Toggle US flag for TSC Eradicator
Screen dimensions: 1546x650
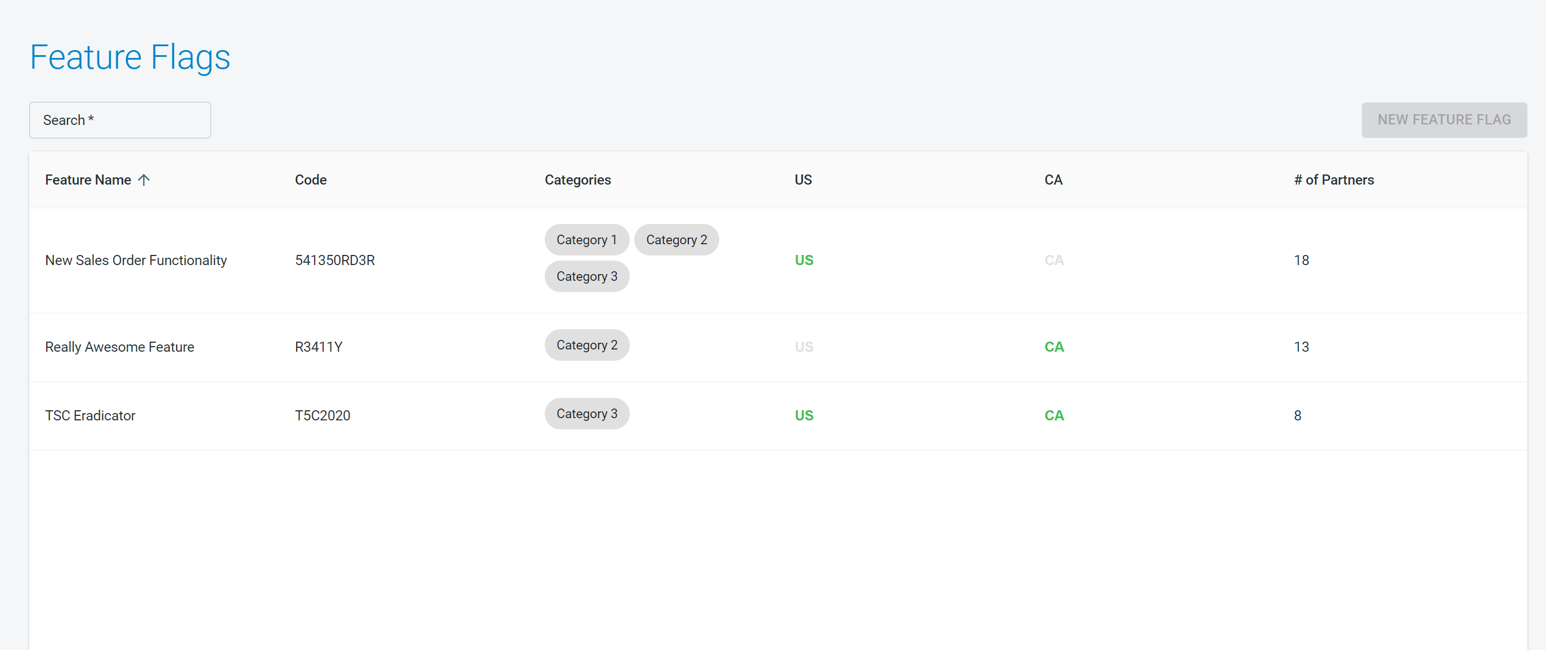(x=804, y=415)
